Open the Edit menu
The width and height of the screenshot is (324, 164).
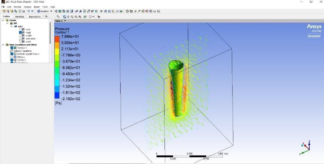9,7
